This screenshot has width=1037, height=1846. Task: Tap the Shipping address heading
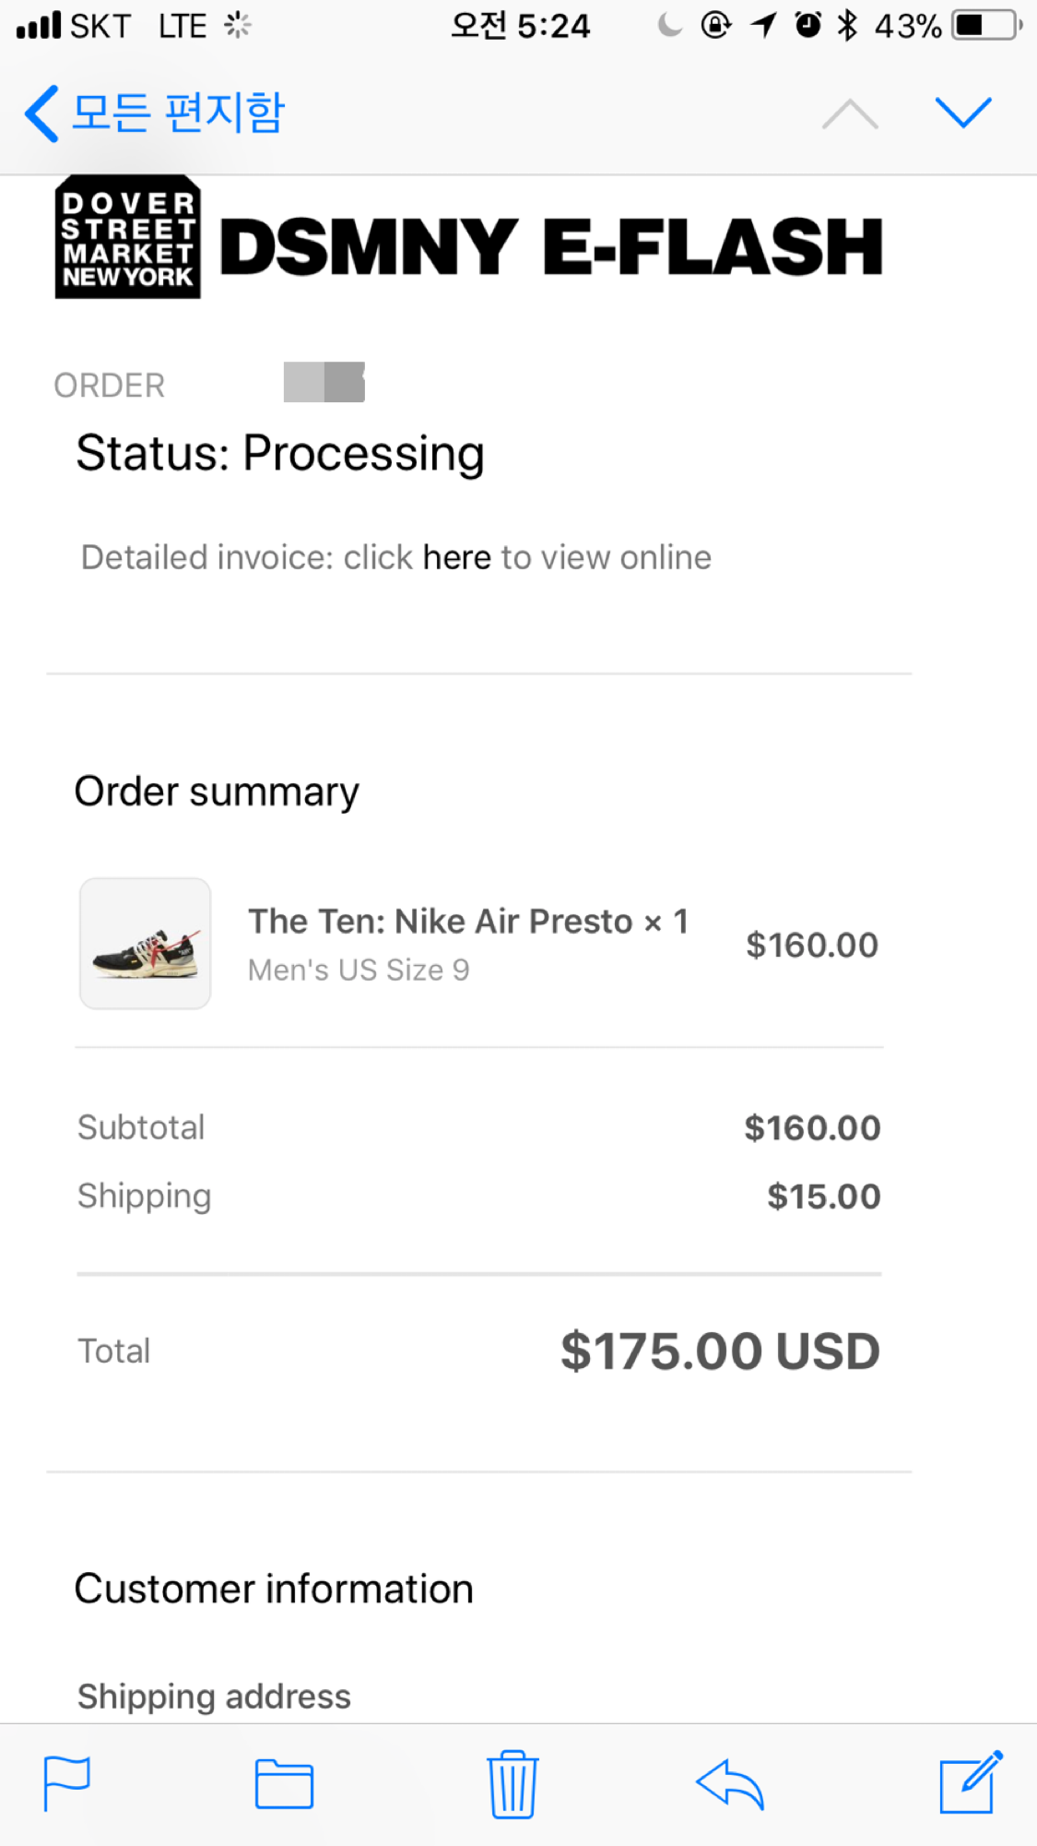tap(214, 1697)
